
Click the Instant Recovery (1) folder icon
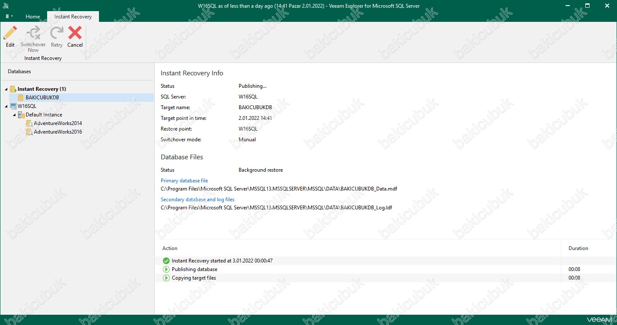[x=13, y=89]
